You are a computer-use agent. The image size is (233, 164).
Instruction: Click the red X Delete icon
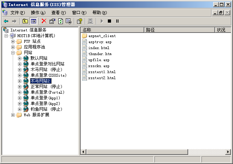pyautogui.click(x=44, y=21)
